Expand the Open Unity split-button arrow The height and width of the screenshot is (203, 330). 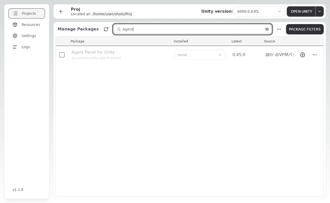(x=320, y=11)
